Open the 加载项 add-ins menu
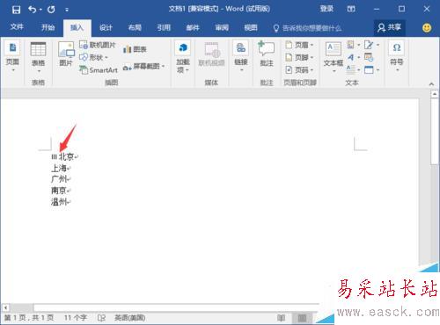Viewport: 440px width, 325px height. [183, 57]
